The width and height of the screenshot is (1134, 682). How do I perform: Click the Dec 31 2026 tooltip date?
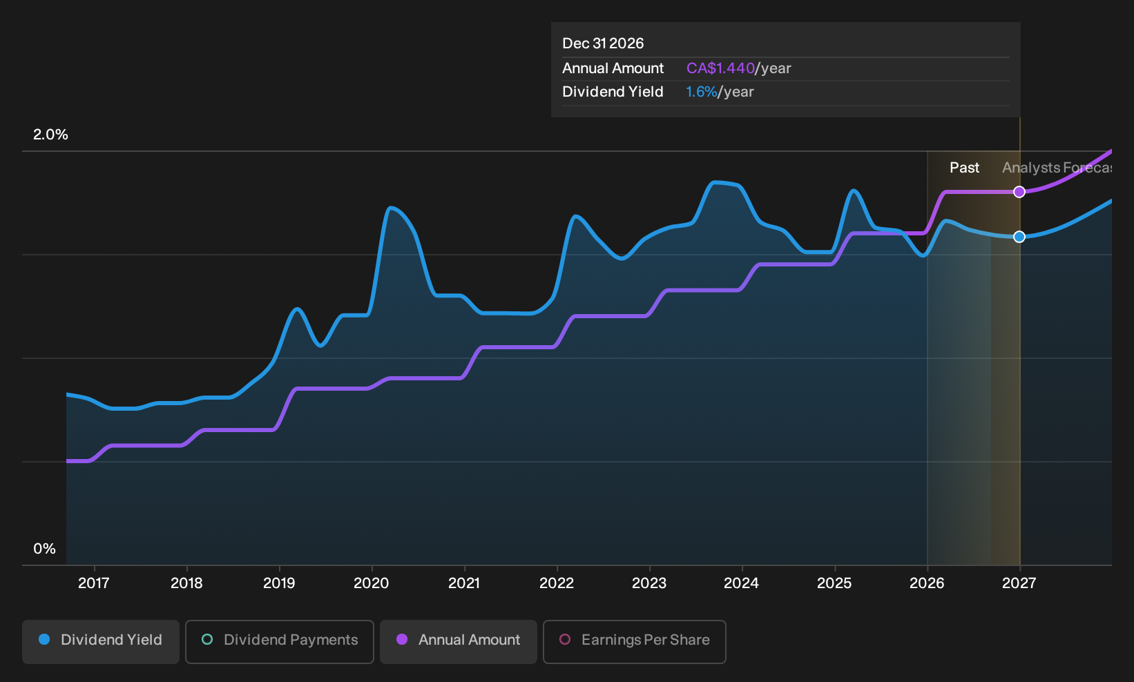603,43
